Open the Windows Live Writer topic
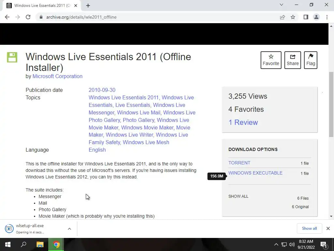Viewport: 334px width, 251px height. coord(129,135)
